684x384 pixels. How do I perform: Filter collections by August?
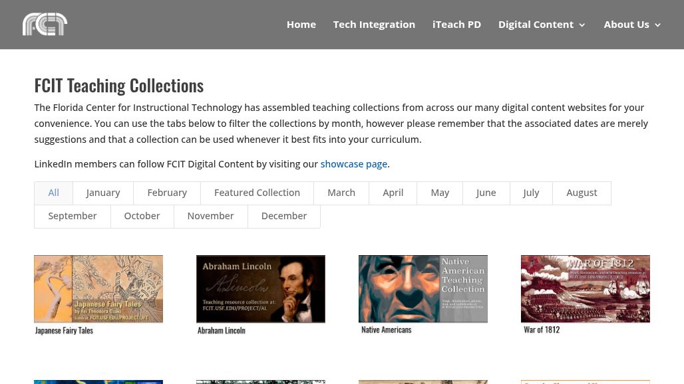[581, 193]
